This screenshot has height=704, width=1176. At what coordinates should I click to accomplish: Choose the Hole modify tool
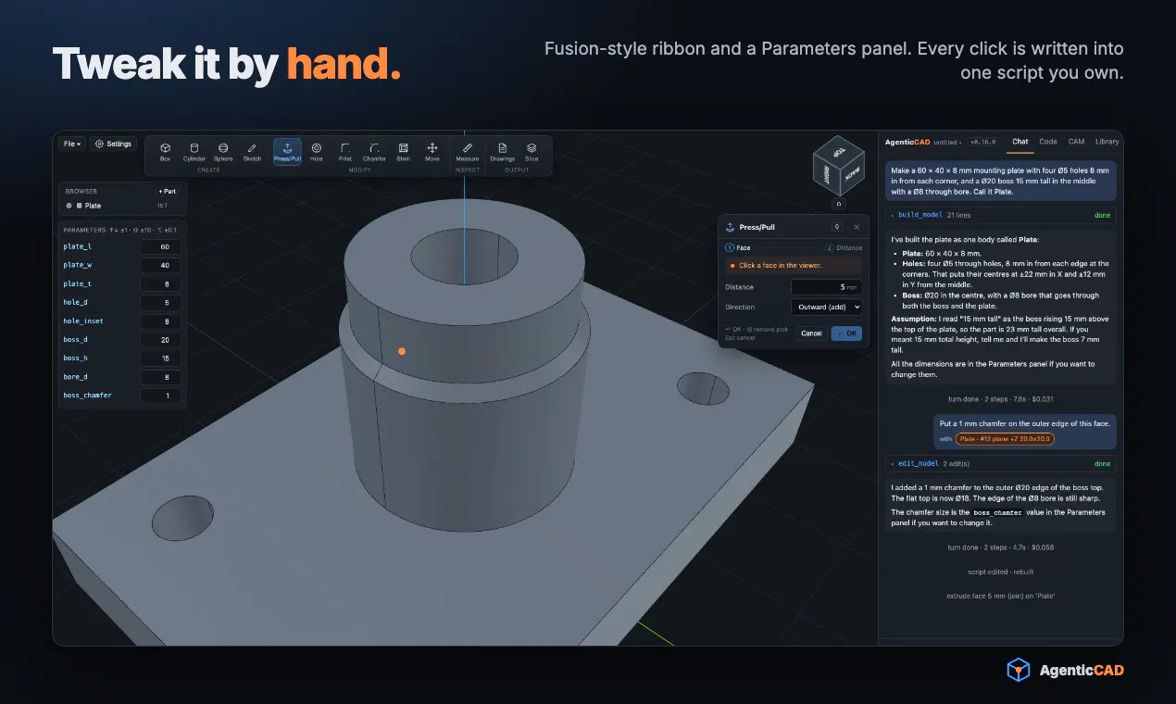tap(317, 152)
